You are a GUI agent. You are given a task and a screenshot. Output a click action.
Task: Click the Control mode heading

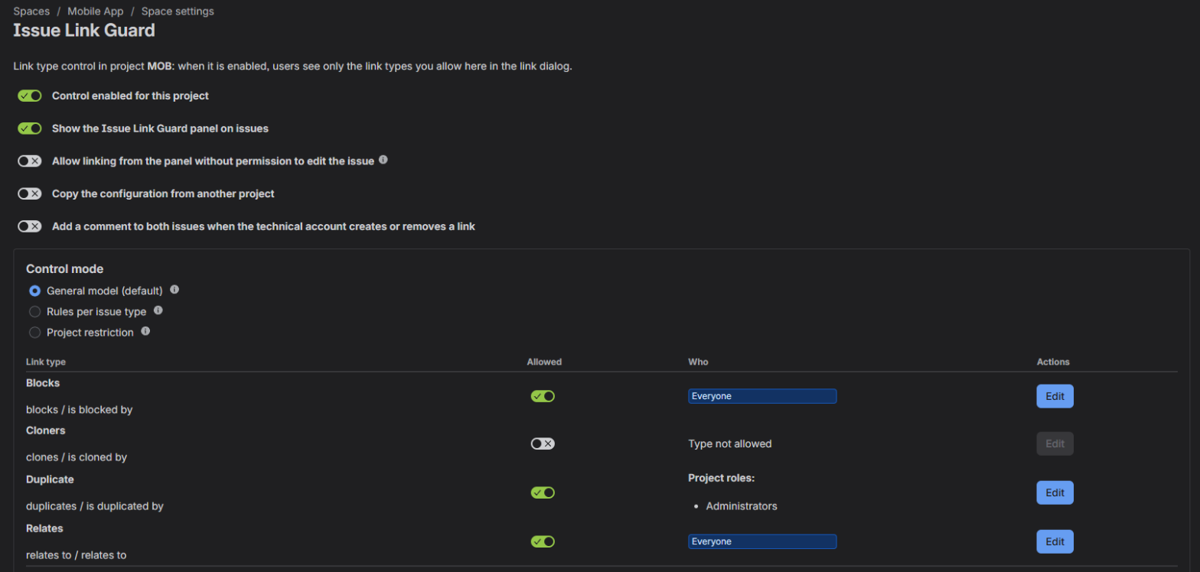click(65, 269)
